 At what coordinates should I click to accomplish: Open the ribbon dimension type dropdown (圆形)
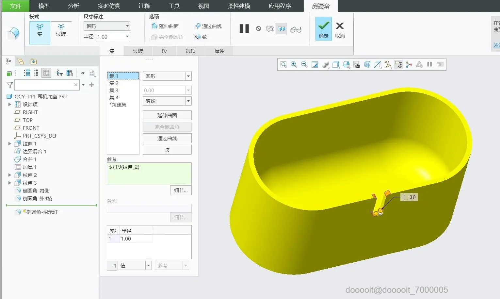[127, 26]
